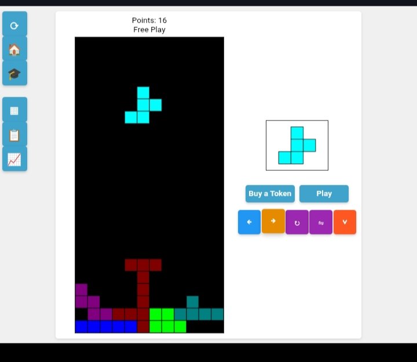
Task: Move piece left with blue arrow button
Action: [x=249, y=222]
